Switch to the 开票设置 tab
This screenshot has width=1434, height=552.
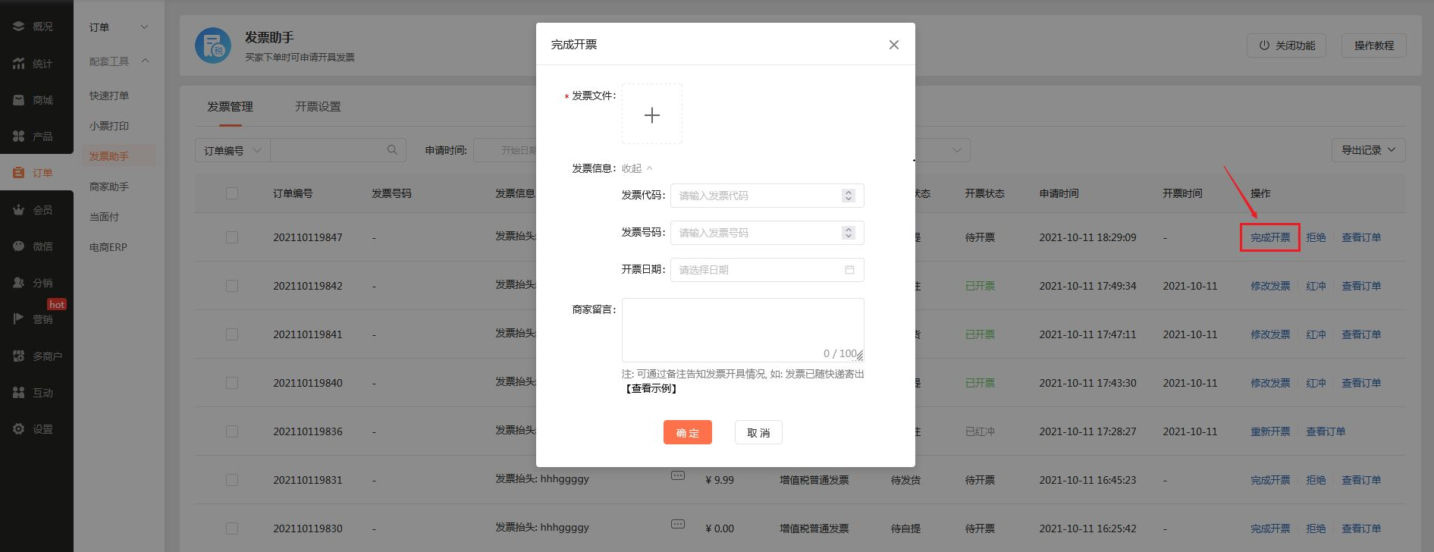(318, 107)
